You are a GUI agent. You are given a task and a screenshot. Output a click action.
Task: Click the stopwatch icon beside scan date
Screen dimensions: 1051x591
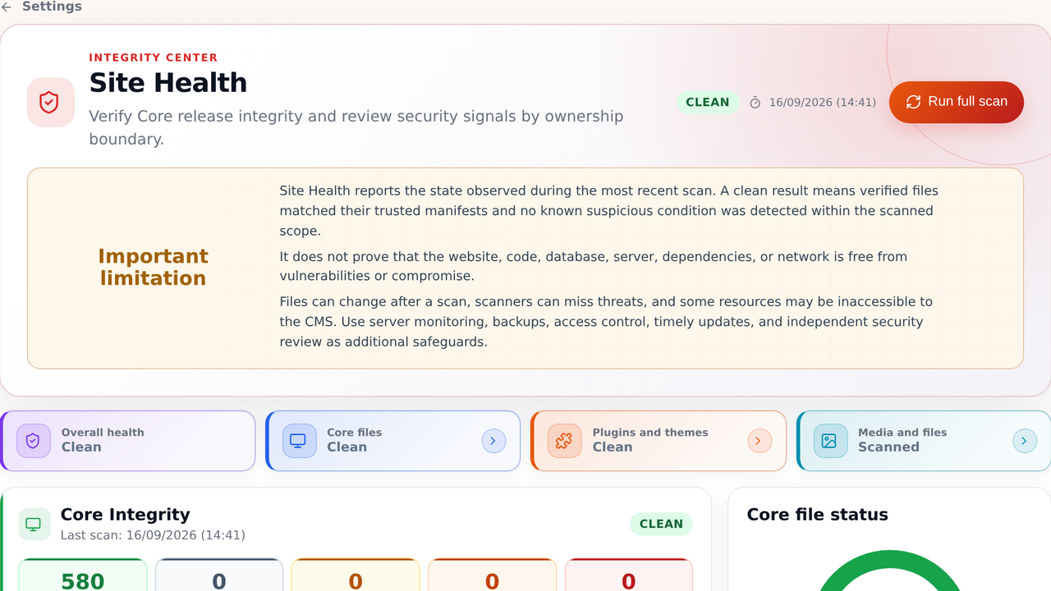pos(755,103)
